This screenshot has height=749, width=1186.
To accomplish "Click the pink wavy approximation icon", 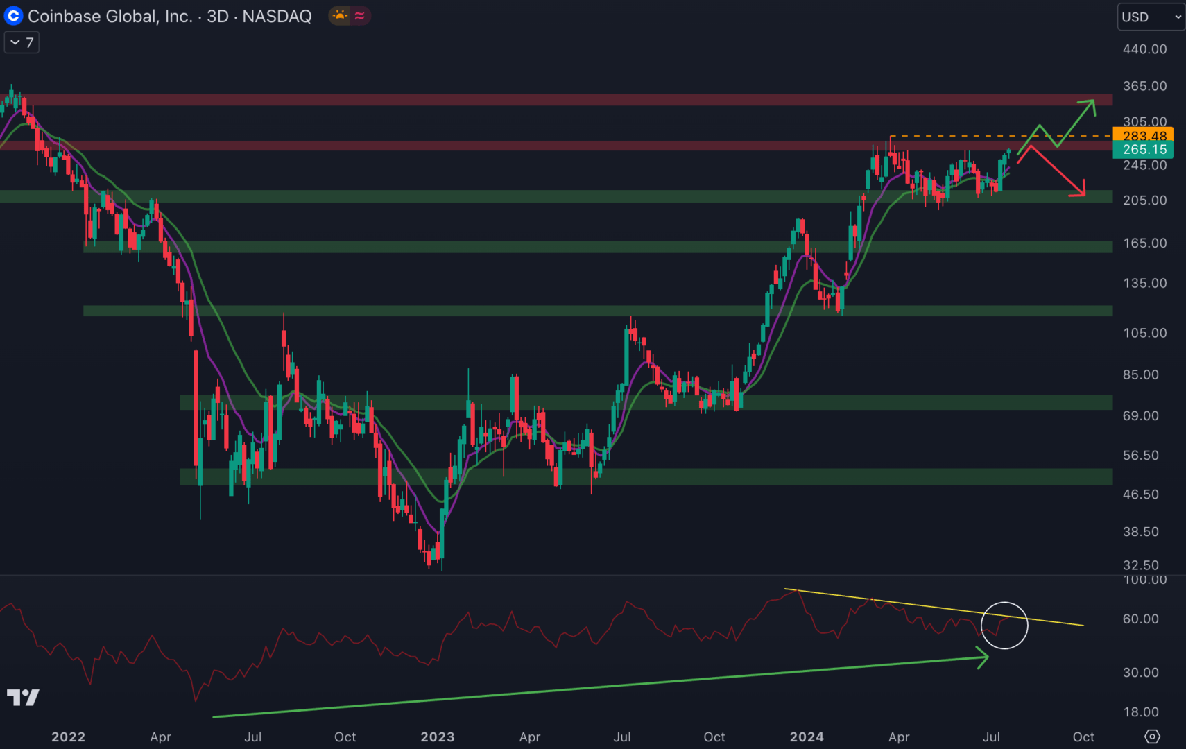I will click(360, 15).
